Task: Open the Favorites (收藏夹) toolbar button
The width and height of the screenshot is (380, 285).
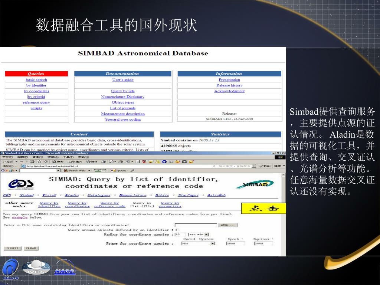Action: click(x=75, y=162)
